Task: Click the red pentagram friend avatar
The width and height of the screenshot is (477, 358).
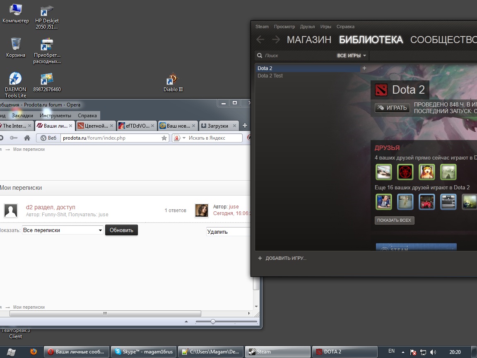Action: (405, 172)
